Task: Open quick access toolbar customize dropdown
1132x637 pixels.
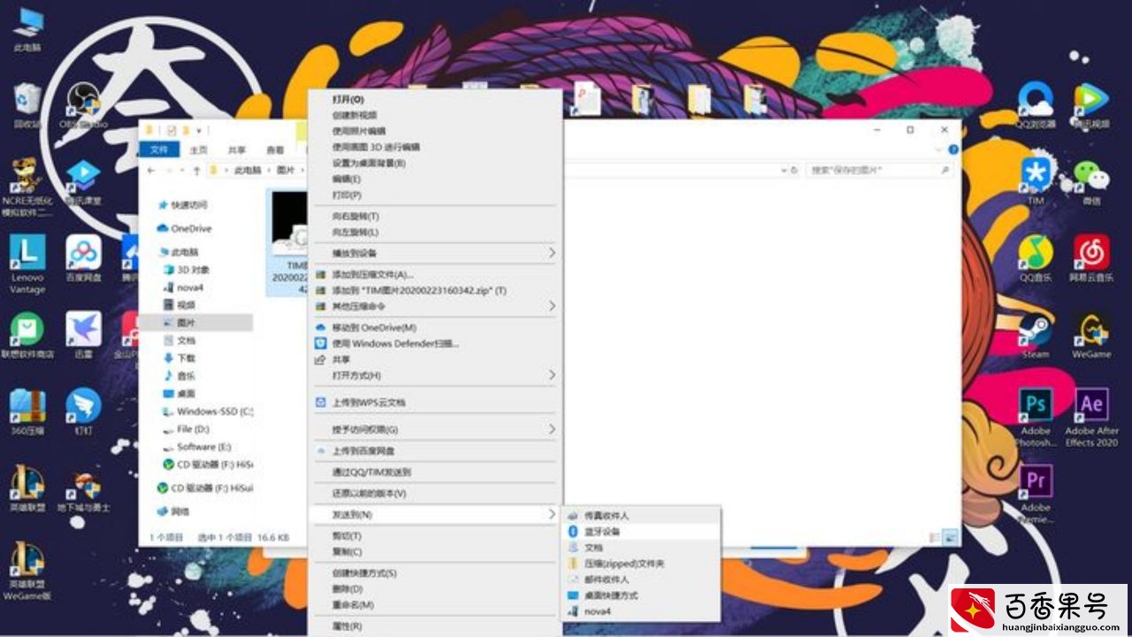Action: pos(200,131)
